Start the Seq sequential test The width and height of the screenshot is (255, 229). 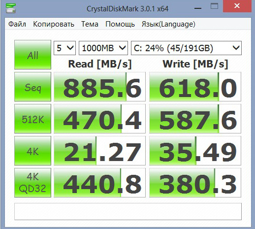[32, 87]
